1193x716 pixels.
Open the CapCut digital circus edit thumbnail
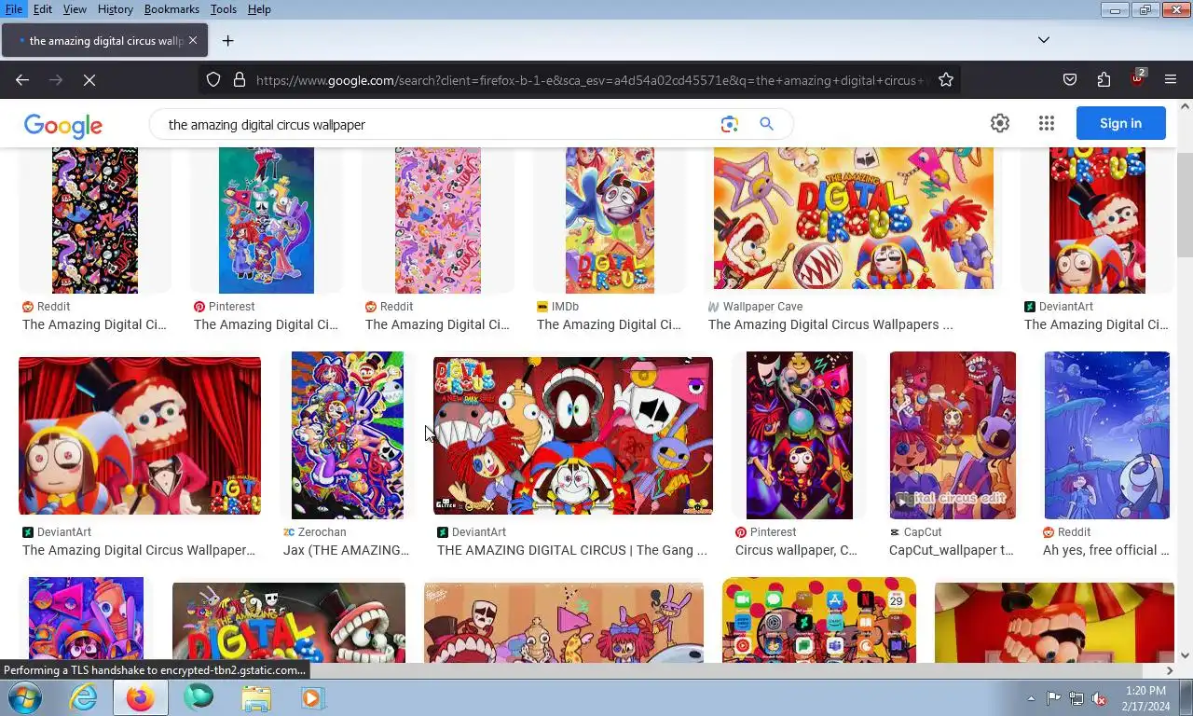(953, 435)
